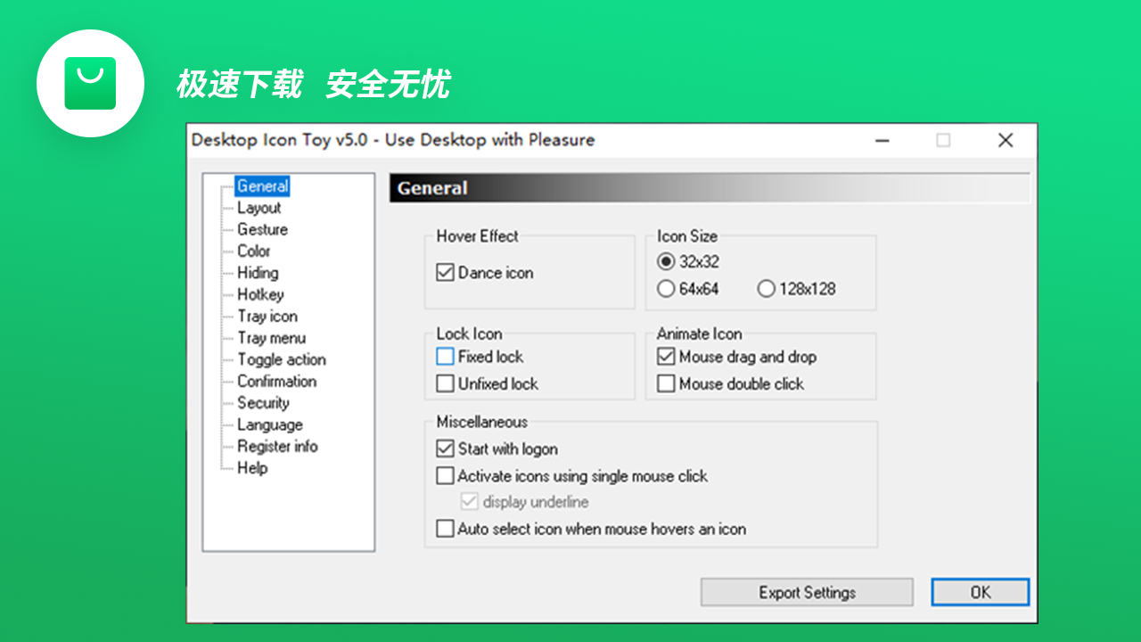Toggle the display underline checkbox
Image resolution: width=1141 pixels, height=642 pixels.
[470, 502]
